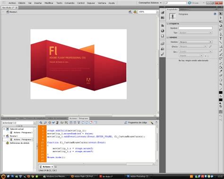This screenshot has height=179, width=224.
Task: Select the Eyedropper tool
Action: coord(221,71)
